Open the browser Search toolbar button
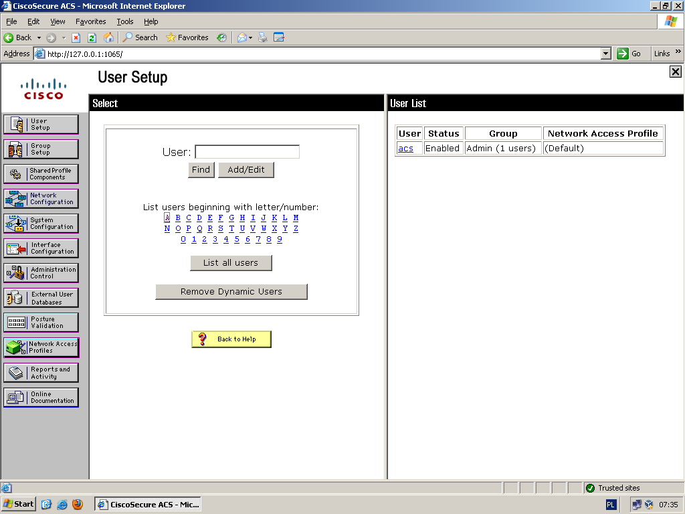Viewport: 685px width, 514px height. tap(140, 37)
